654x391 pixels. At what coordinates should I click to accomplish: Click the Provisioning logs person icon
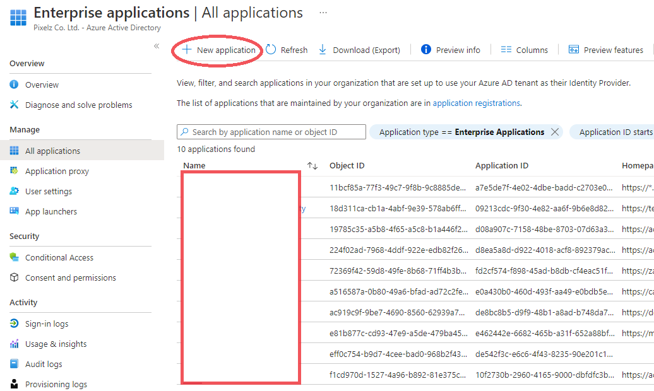click(x=14, y=383)
